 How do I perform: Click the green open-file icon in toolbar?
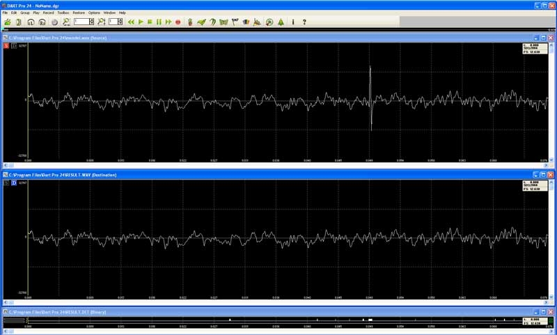pyautogui.click(x=8, y=22)
